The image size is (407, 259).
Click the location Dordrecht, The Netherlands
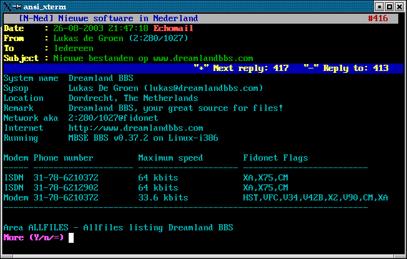point(133,98)
